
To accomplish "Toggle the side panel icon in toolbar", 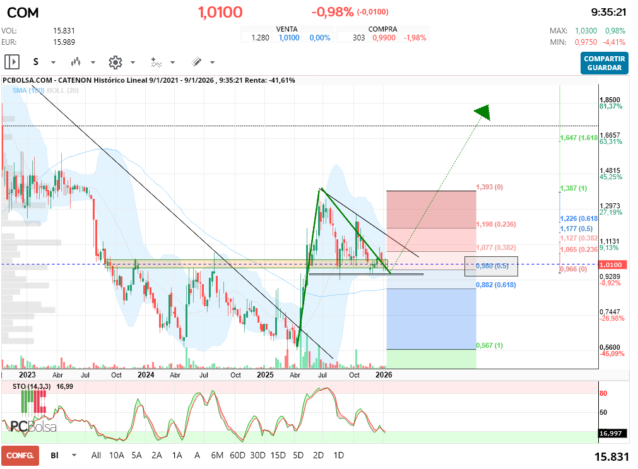I will pyautogui.click(x=12, y=62).
